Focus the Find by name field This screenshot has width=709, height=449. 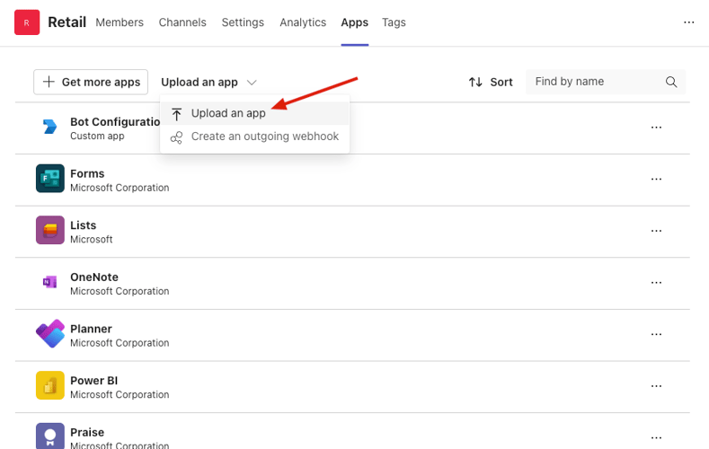(595, 82)
